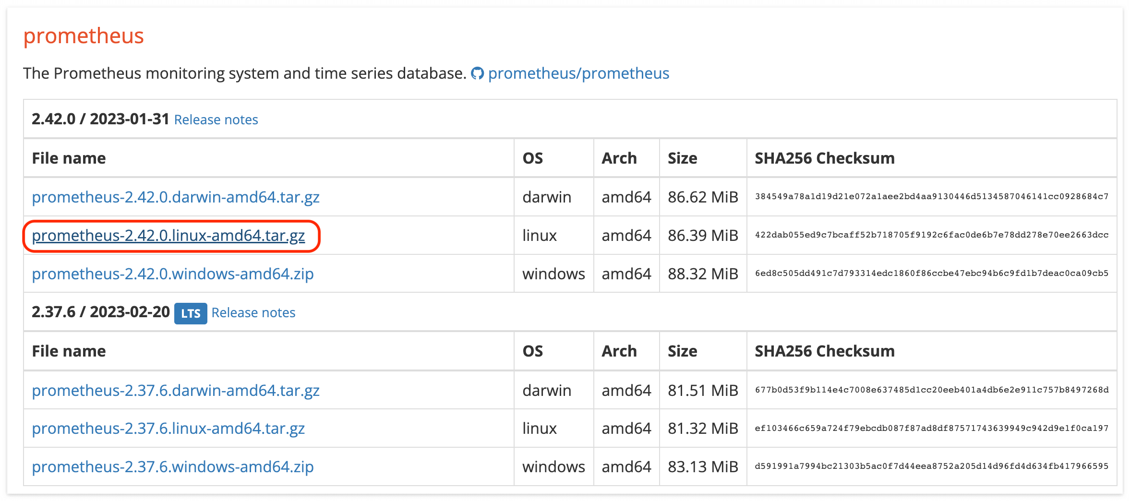Download prometheus-2.42.0.windows-amd64.zip
Screen dimensions: 1130x501
tap(173, 274)
